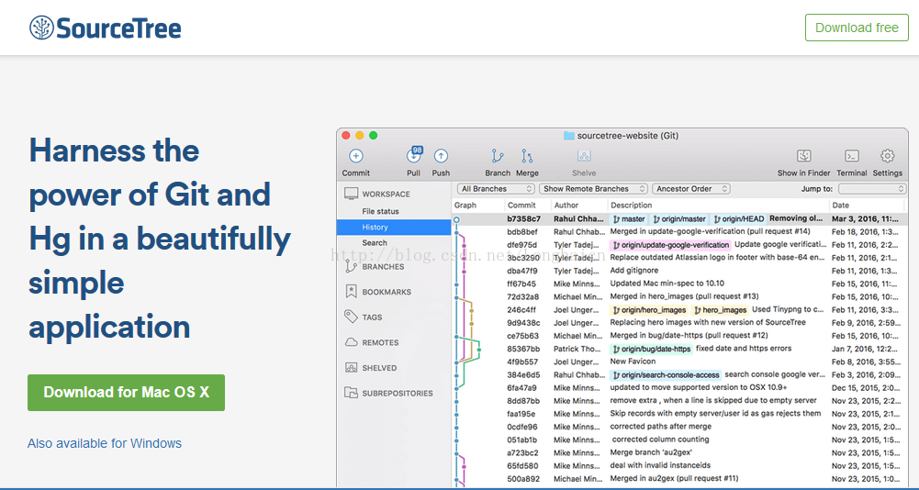Open the All Branches dropdown
Viewport: 919px width, 490px height.
coord(496,189)
